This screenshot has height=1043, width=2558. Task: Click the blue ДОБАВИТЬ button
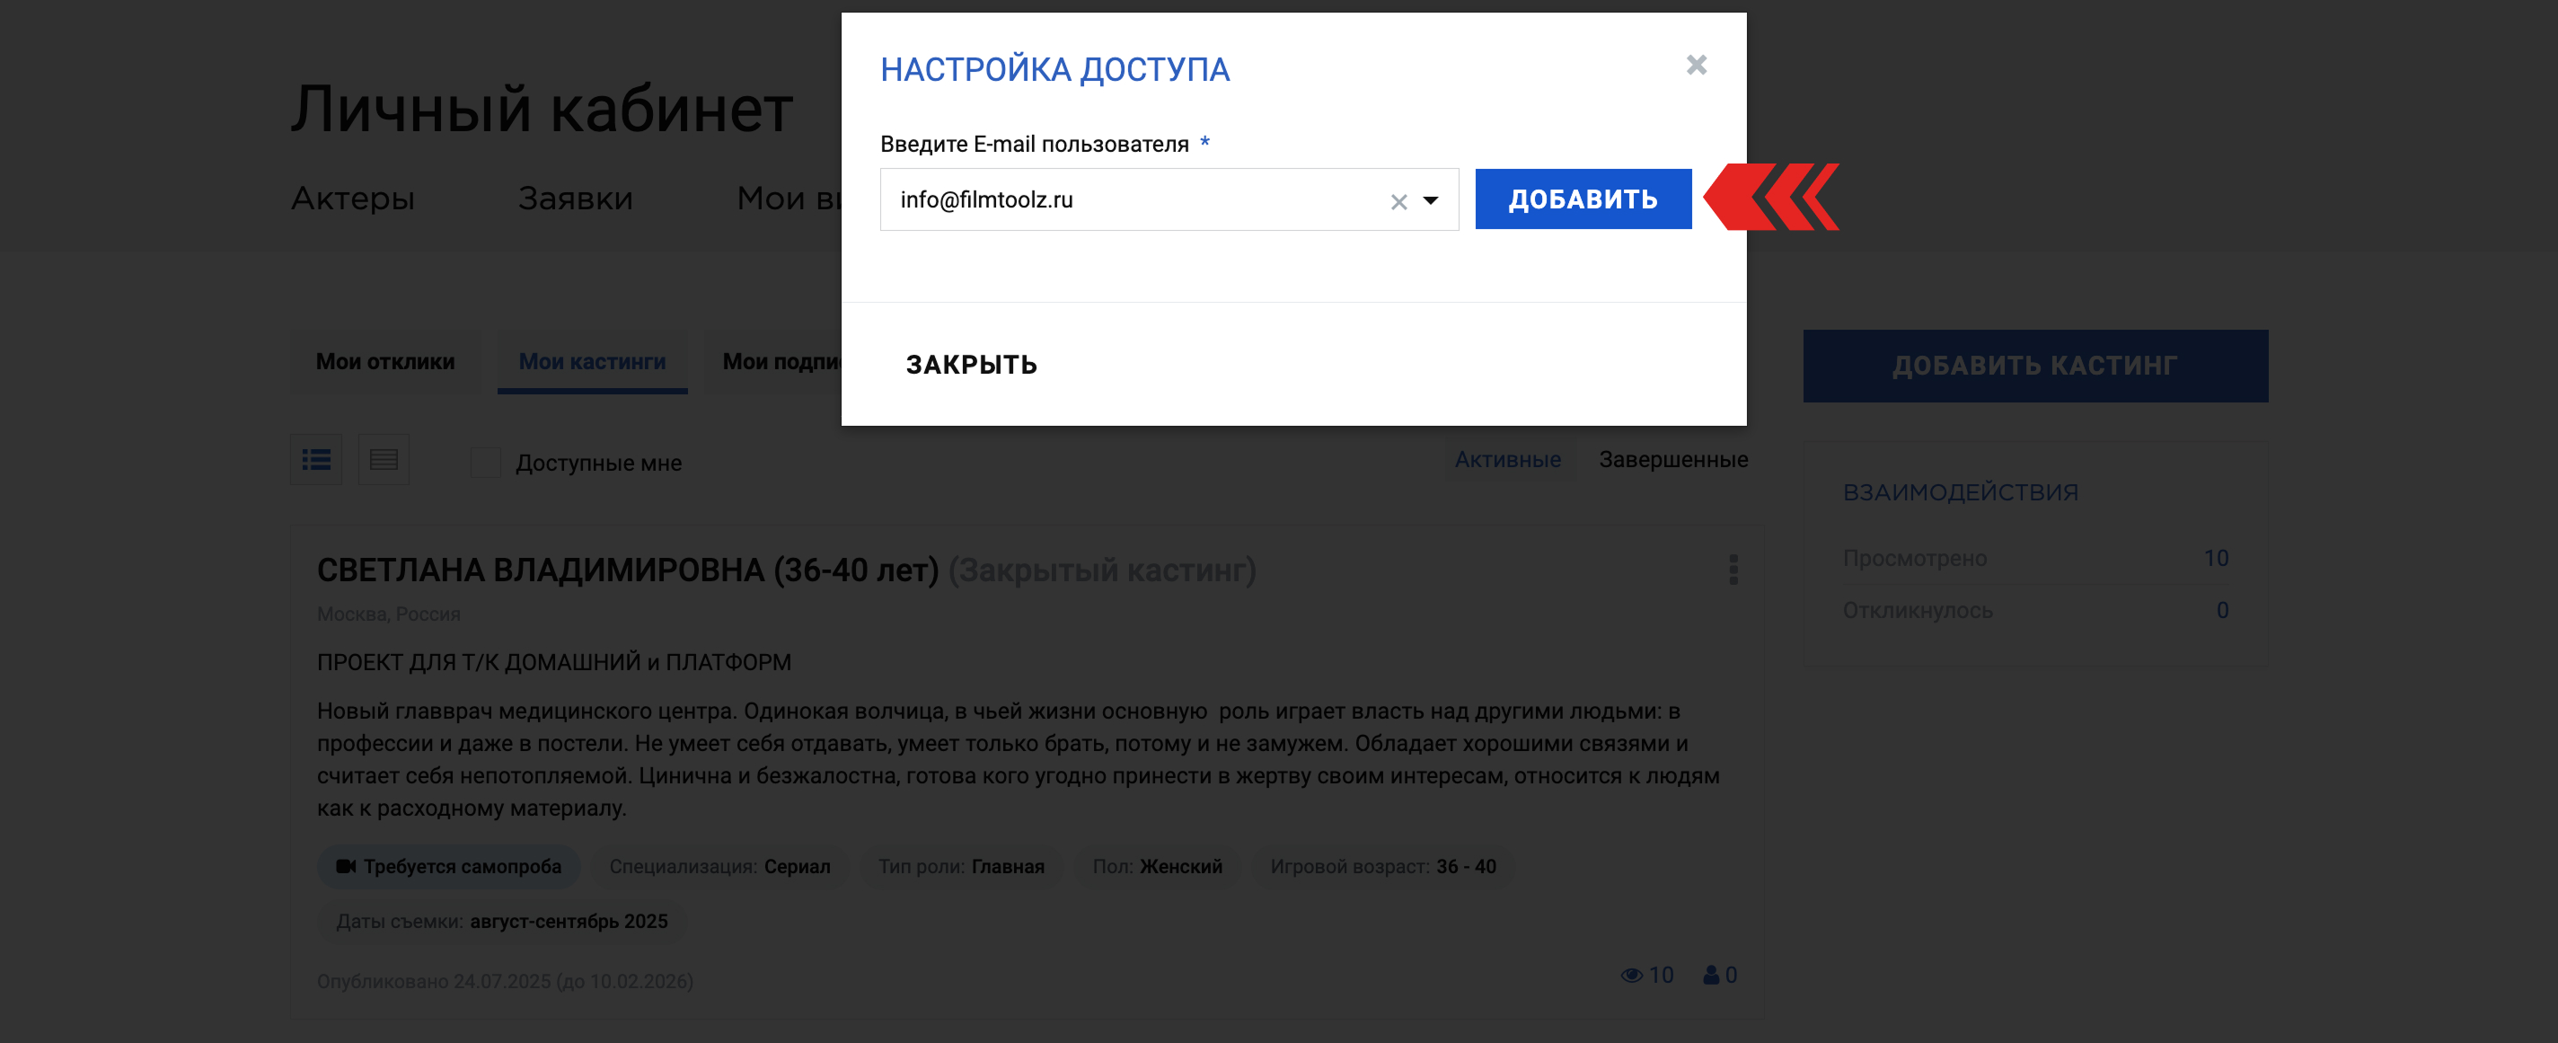click(x=1583, y=199)
